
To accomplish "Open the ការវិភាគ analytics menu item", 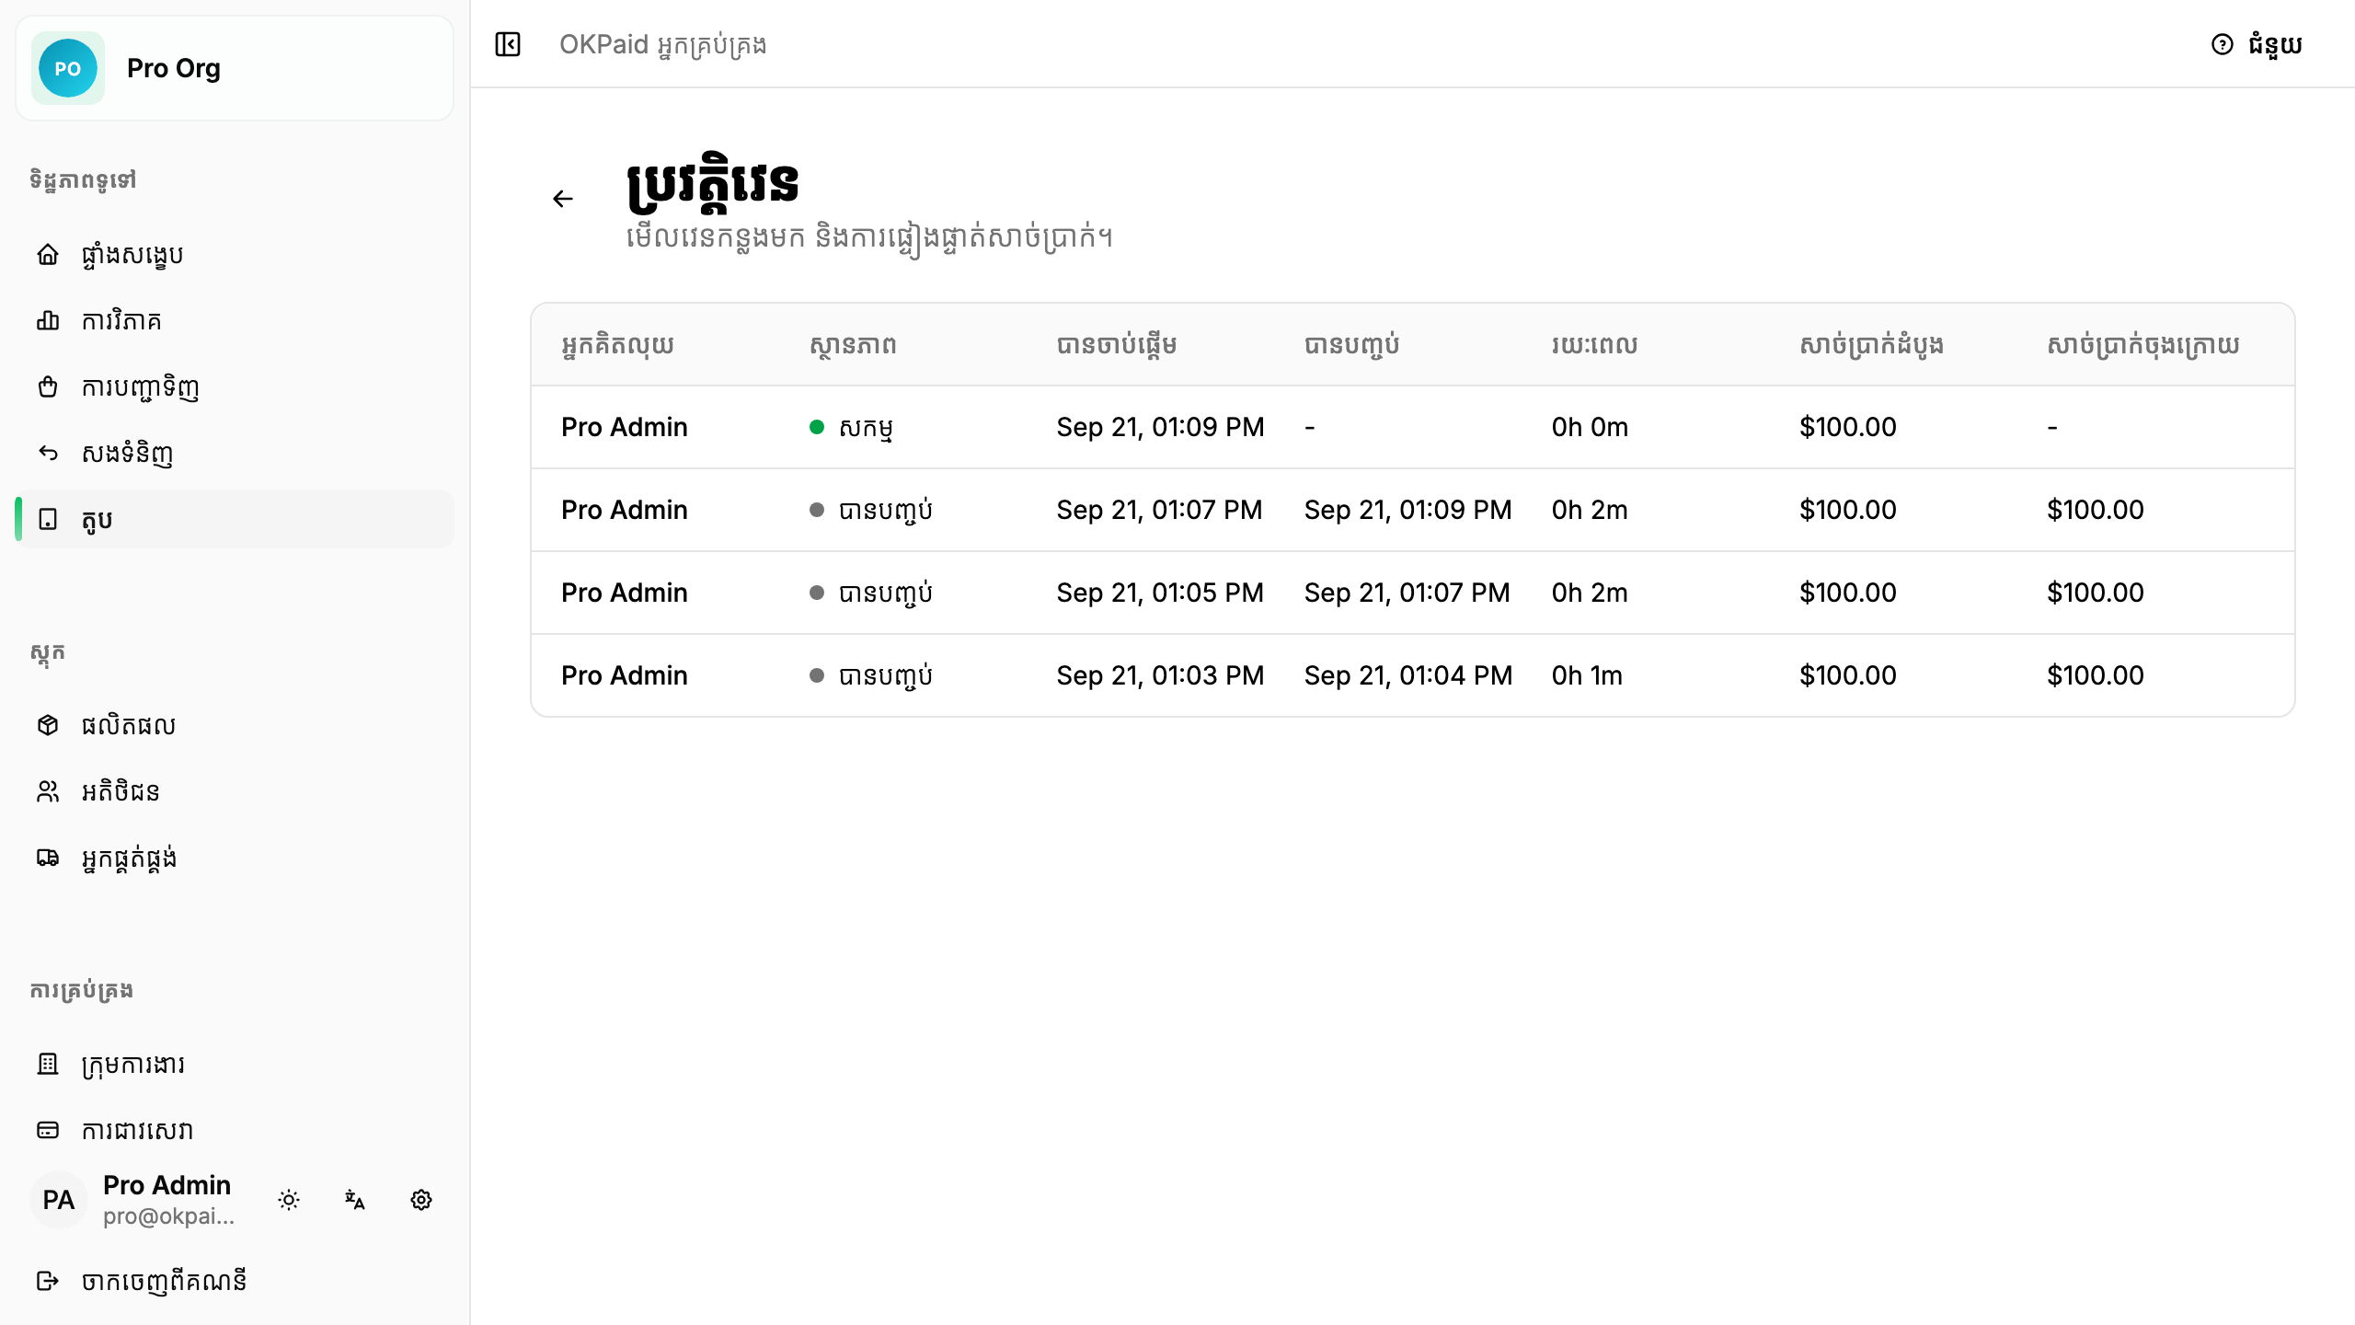I will coord(235,320).
